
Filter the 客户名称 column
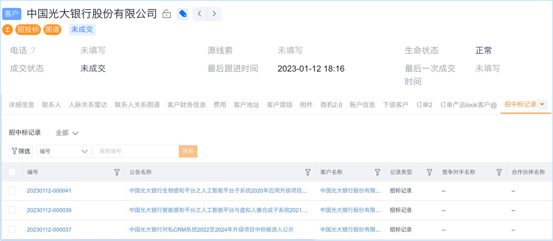click(x=378, y=173)
